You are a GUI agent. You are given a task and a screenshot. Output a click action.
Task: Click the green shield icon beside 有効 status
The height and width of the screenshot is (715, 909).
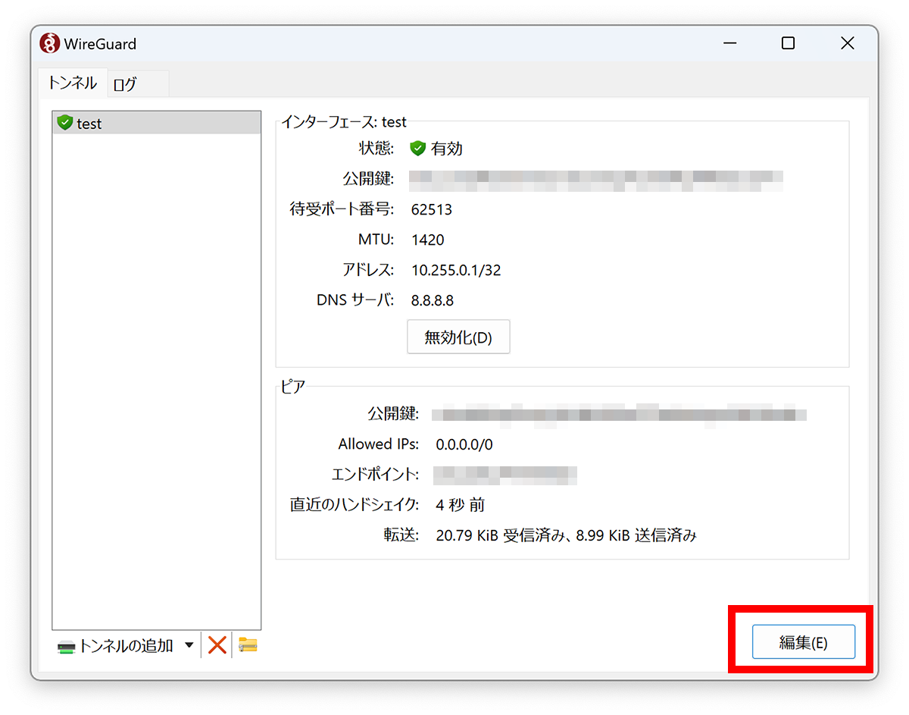[418, 149]
